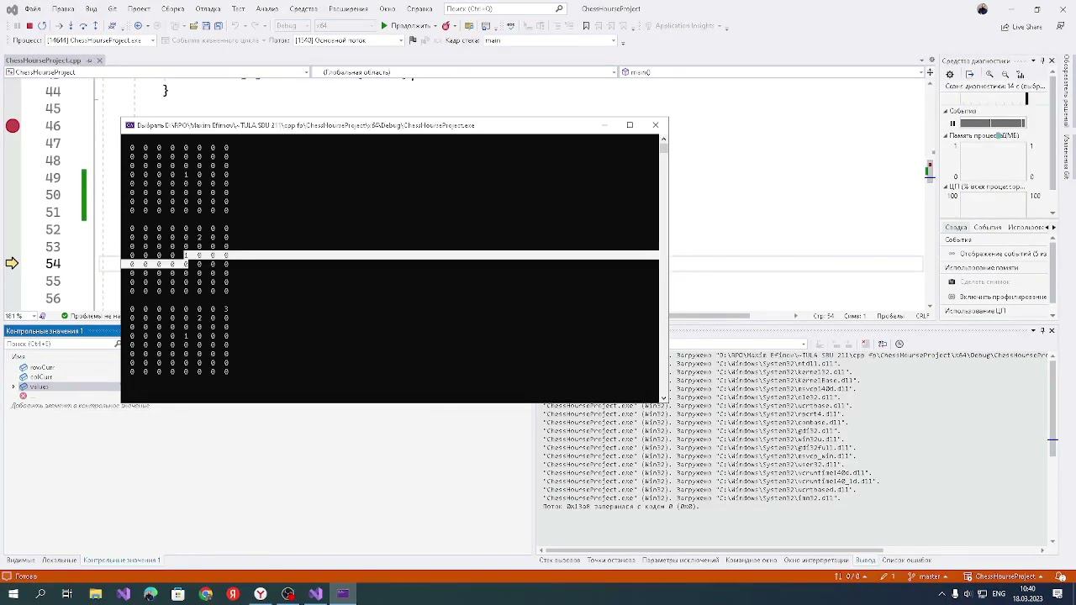Click the feedback icon next to Live Share
The width and height of the screenshot is (1076, 605).
[x=1058, y=27]
